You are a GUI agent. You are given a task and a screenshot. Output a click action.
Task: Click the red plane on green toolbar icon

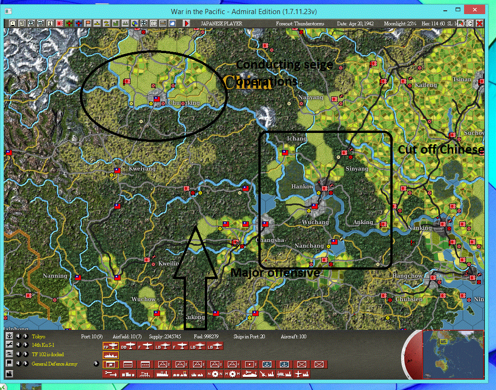click(x=69, y=23)
